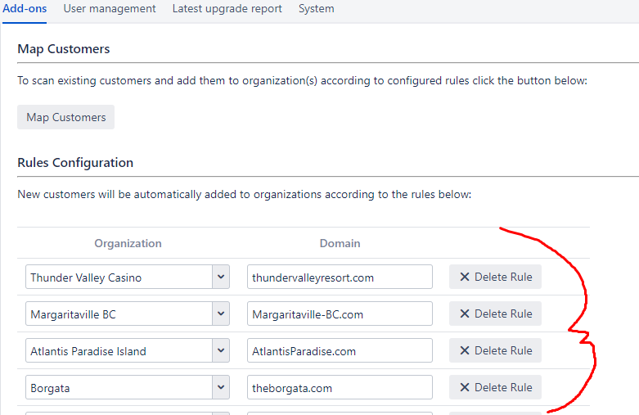Viewport: 639px width, 415px height.
Task: Delete the Margaritaville BC rule
Action: tap(495, 314)
